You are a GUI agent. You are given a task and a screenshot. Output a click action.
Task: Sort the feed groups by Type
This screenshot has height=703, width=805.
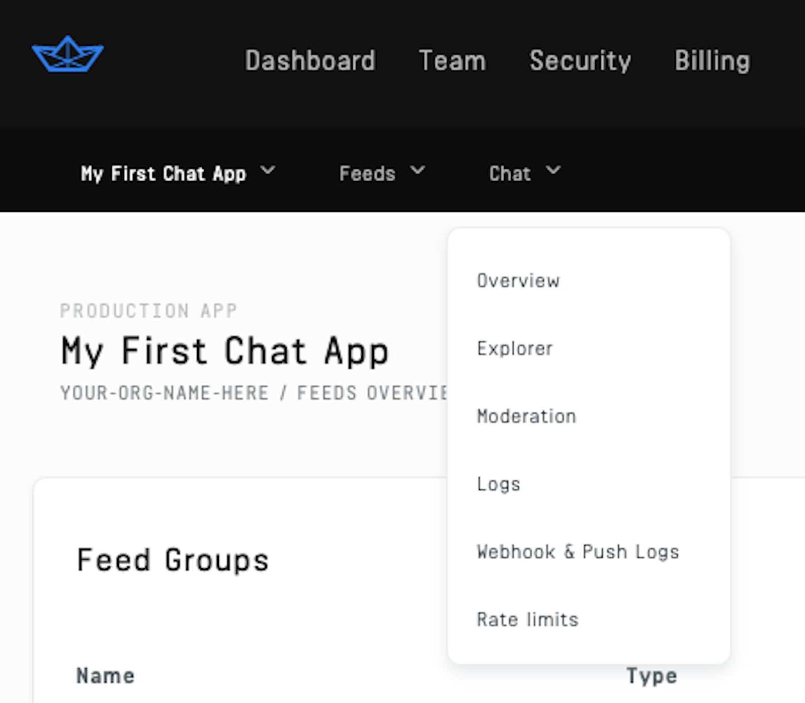[652, 675]
